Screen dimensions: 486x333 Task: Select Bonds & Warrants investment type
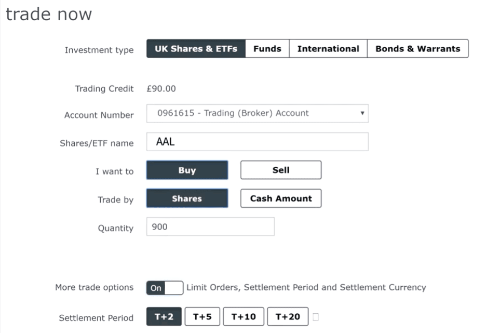pos(418,49)
